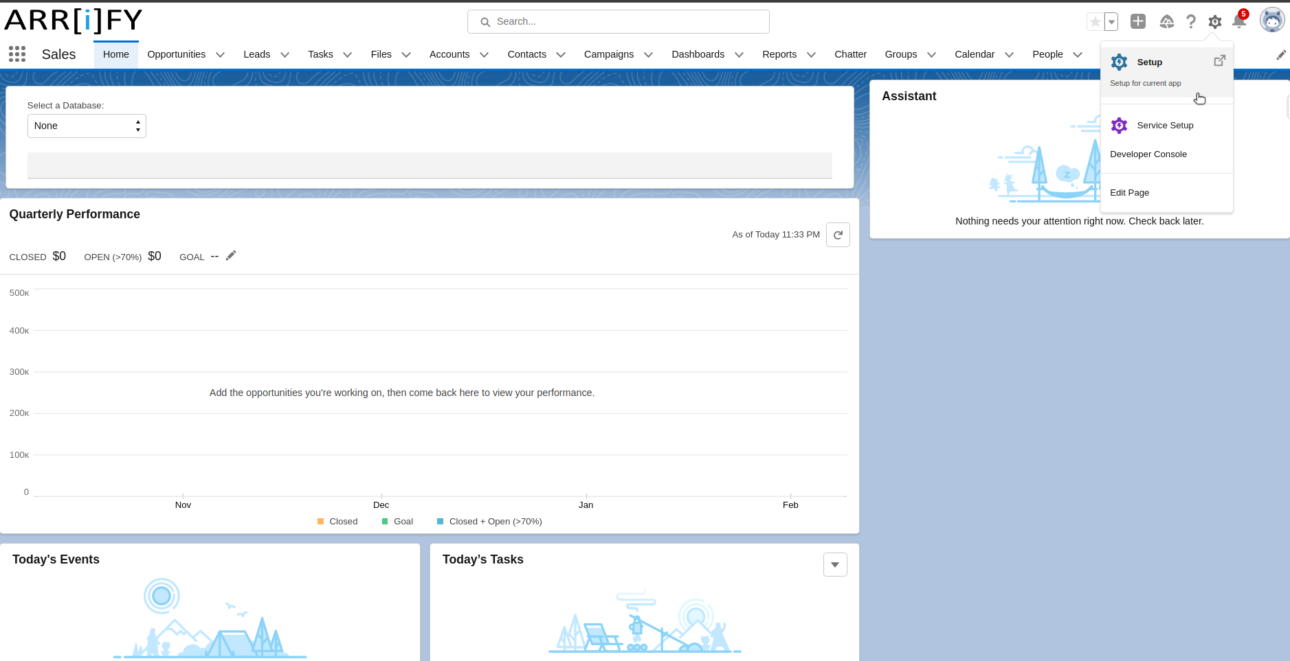Image resolution: width=1290 pixels, height=661 pixels.
Task: Click inside the global Search field
Action: click(617, 21)
